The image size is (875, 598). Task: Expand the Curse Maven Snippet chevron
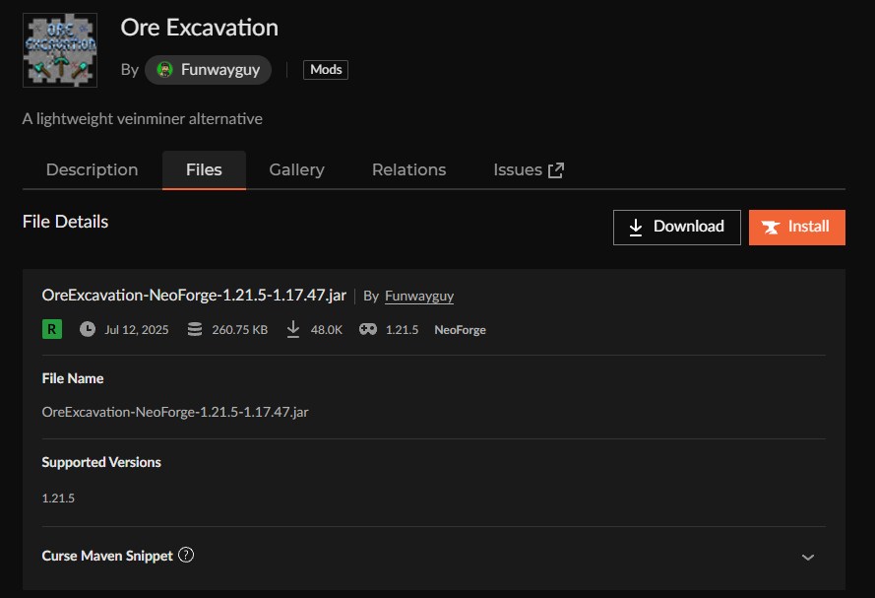(808, 556)
